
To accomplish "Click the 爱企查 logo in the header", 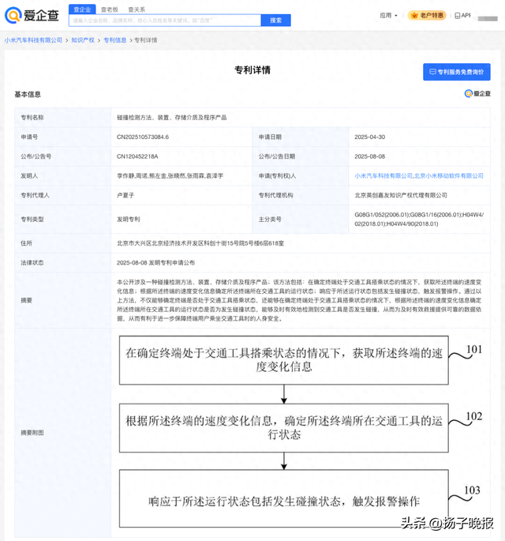I will point(32,15).
